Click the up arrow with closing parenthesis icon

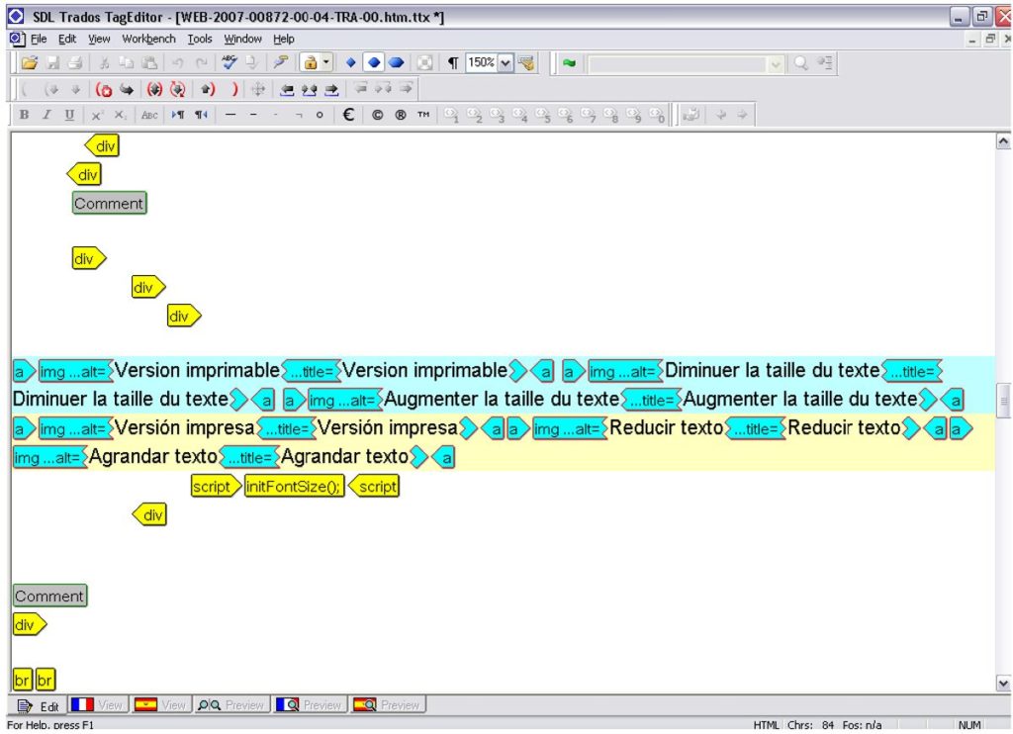(208, 90)
